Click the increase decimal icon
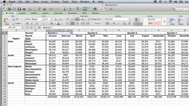Image resolution: width=189 pixels, height=106 pixels. [x=124, y=23]
